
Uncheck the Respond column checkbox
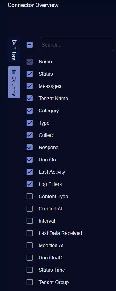pyautogui.click(x=30, y=147)
